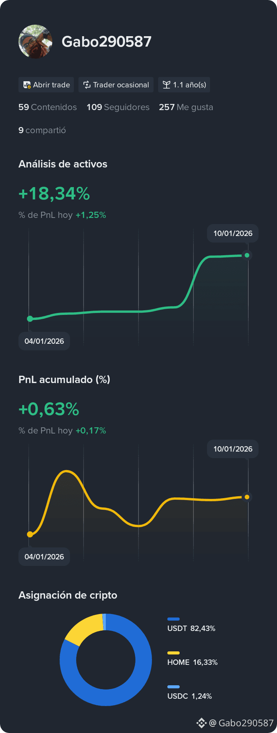The height and width of the screenshot is (733, 277).
Task: Click the Gabo290587 username heading
Action: pyautogui.click(x=107, y=42)
